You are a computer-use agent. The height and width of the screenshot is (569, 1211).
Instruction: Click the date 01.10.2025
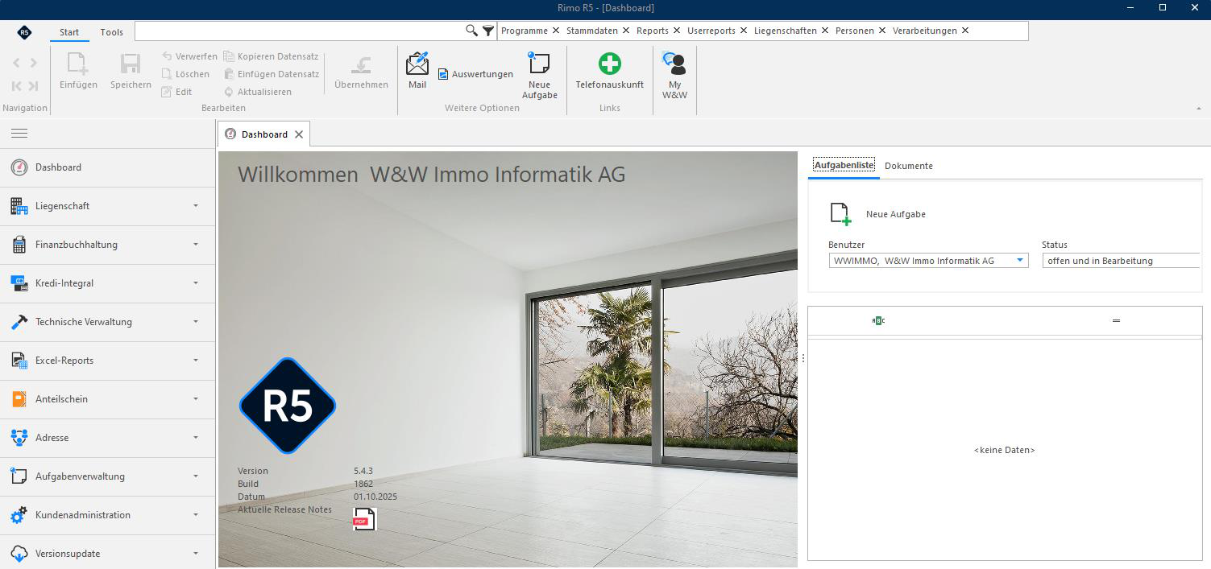(375, 497)
